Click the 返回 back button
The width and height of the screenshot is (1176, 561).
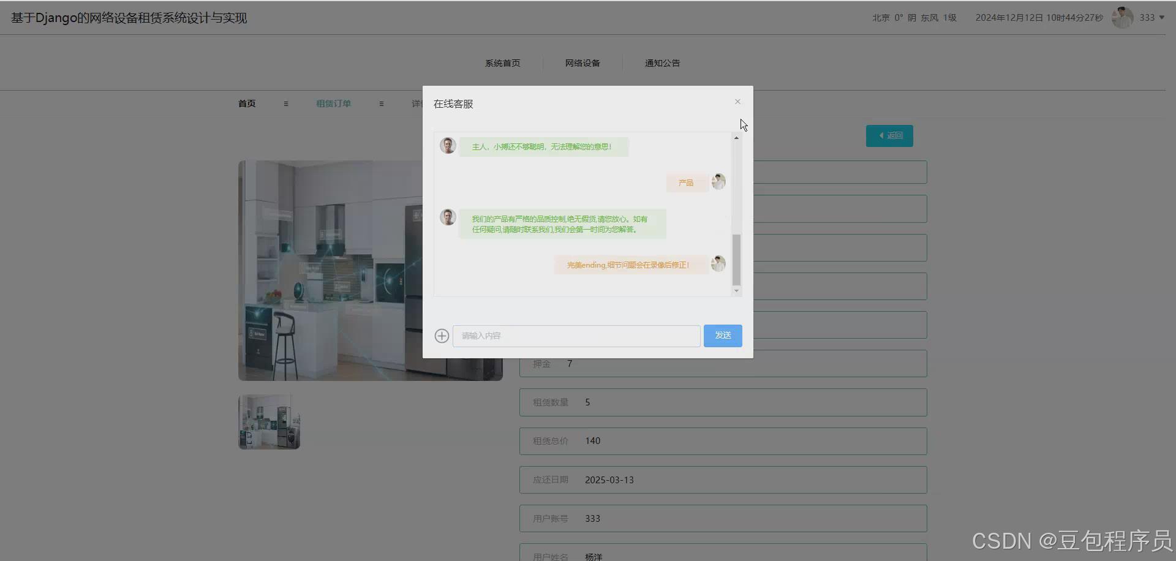pos(889,136)
